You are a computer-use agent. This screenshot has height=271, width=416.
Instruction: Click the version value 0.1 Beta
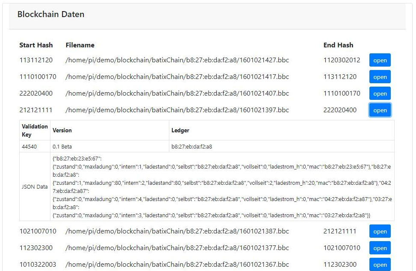point(62,146)
